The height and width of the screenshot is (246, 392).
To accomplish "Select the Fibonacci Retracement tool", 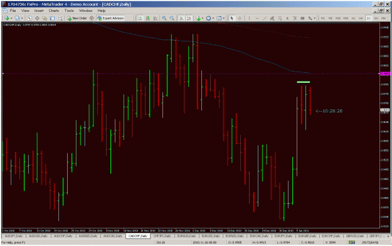I will coord(280,18).
